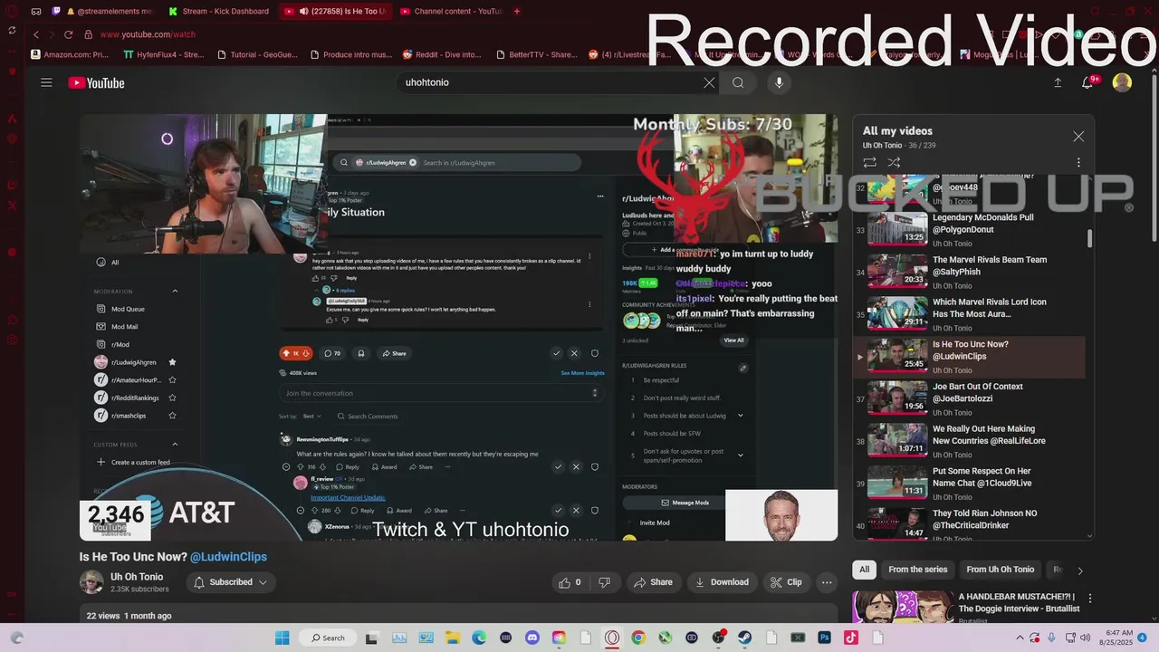Share the current video
The image size is (1159, 652).
coord(654,582)
